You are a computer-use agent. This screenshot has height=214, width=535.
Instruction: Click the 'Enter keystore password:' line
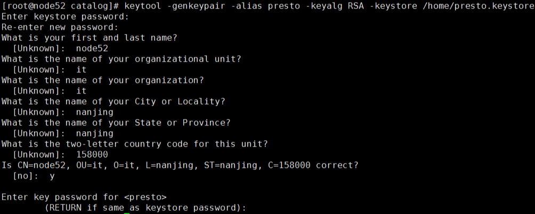65,16
